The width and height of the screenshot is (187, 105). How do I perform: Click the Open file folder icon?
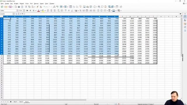click(6, 7)
